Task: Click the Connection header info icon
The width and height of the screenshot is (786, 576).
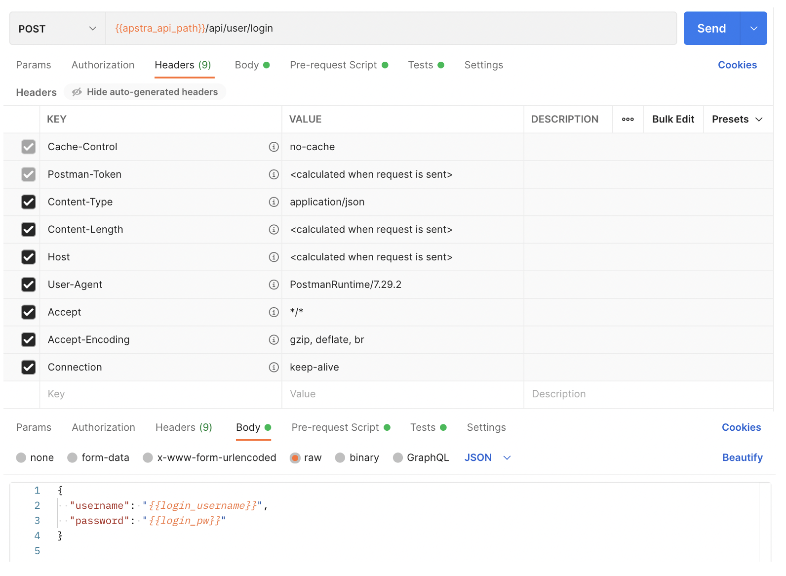Action: point(274,367)
